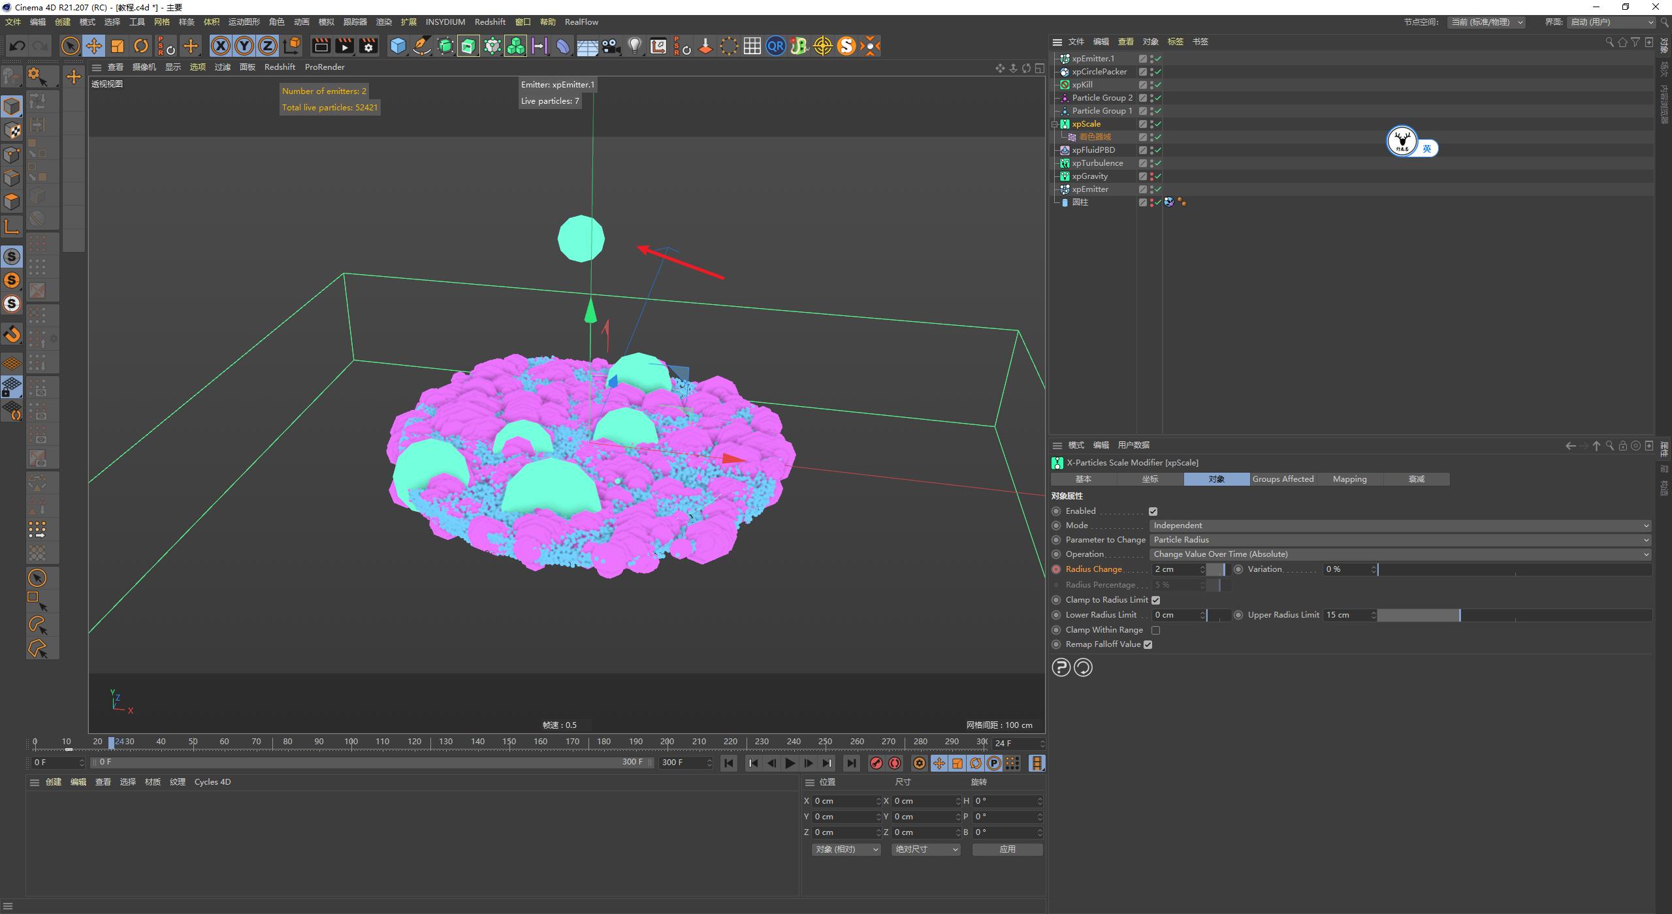Open the Render Settings gear icon
Screen dimensions: 1672x914
(368, 46)
